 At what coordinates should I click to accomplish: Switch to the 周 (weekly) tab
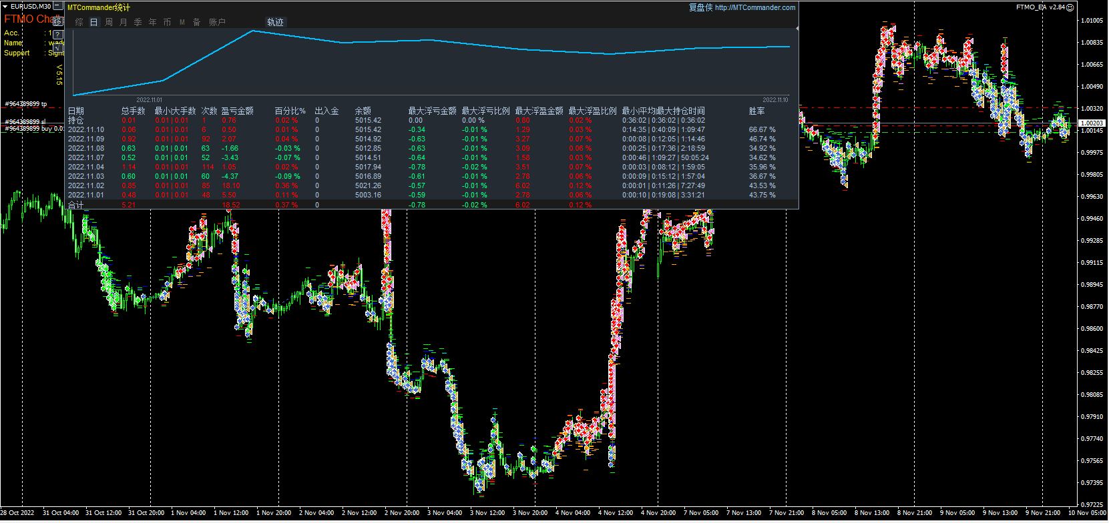pyautogui.click(x=109, y=22)
